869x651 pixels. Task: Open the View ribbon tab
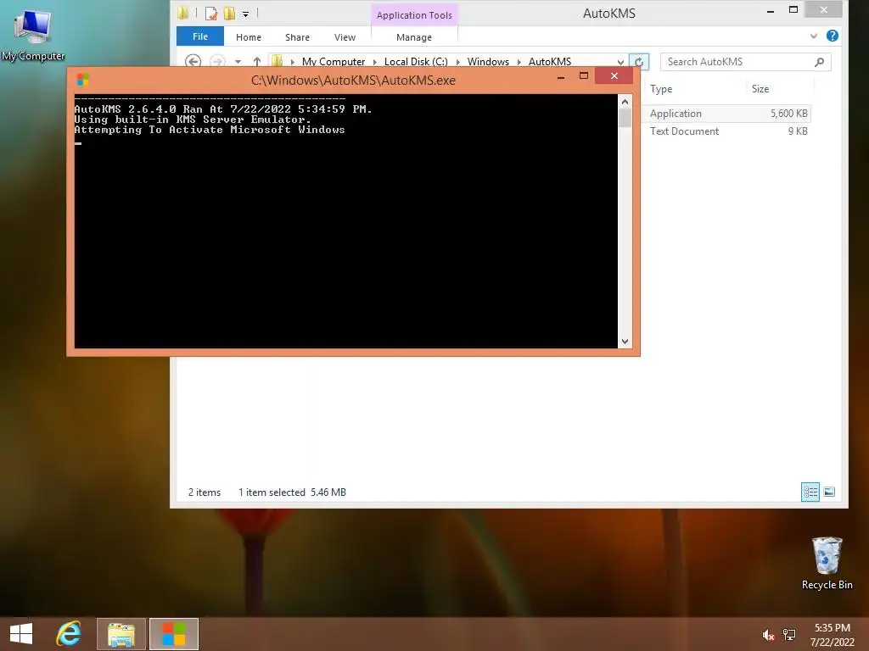[x=345, y=37]
